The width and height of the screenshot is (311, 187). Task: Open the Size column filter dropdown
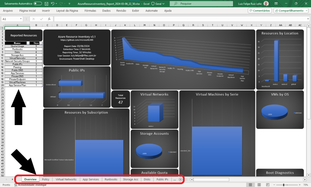41,43
